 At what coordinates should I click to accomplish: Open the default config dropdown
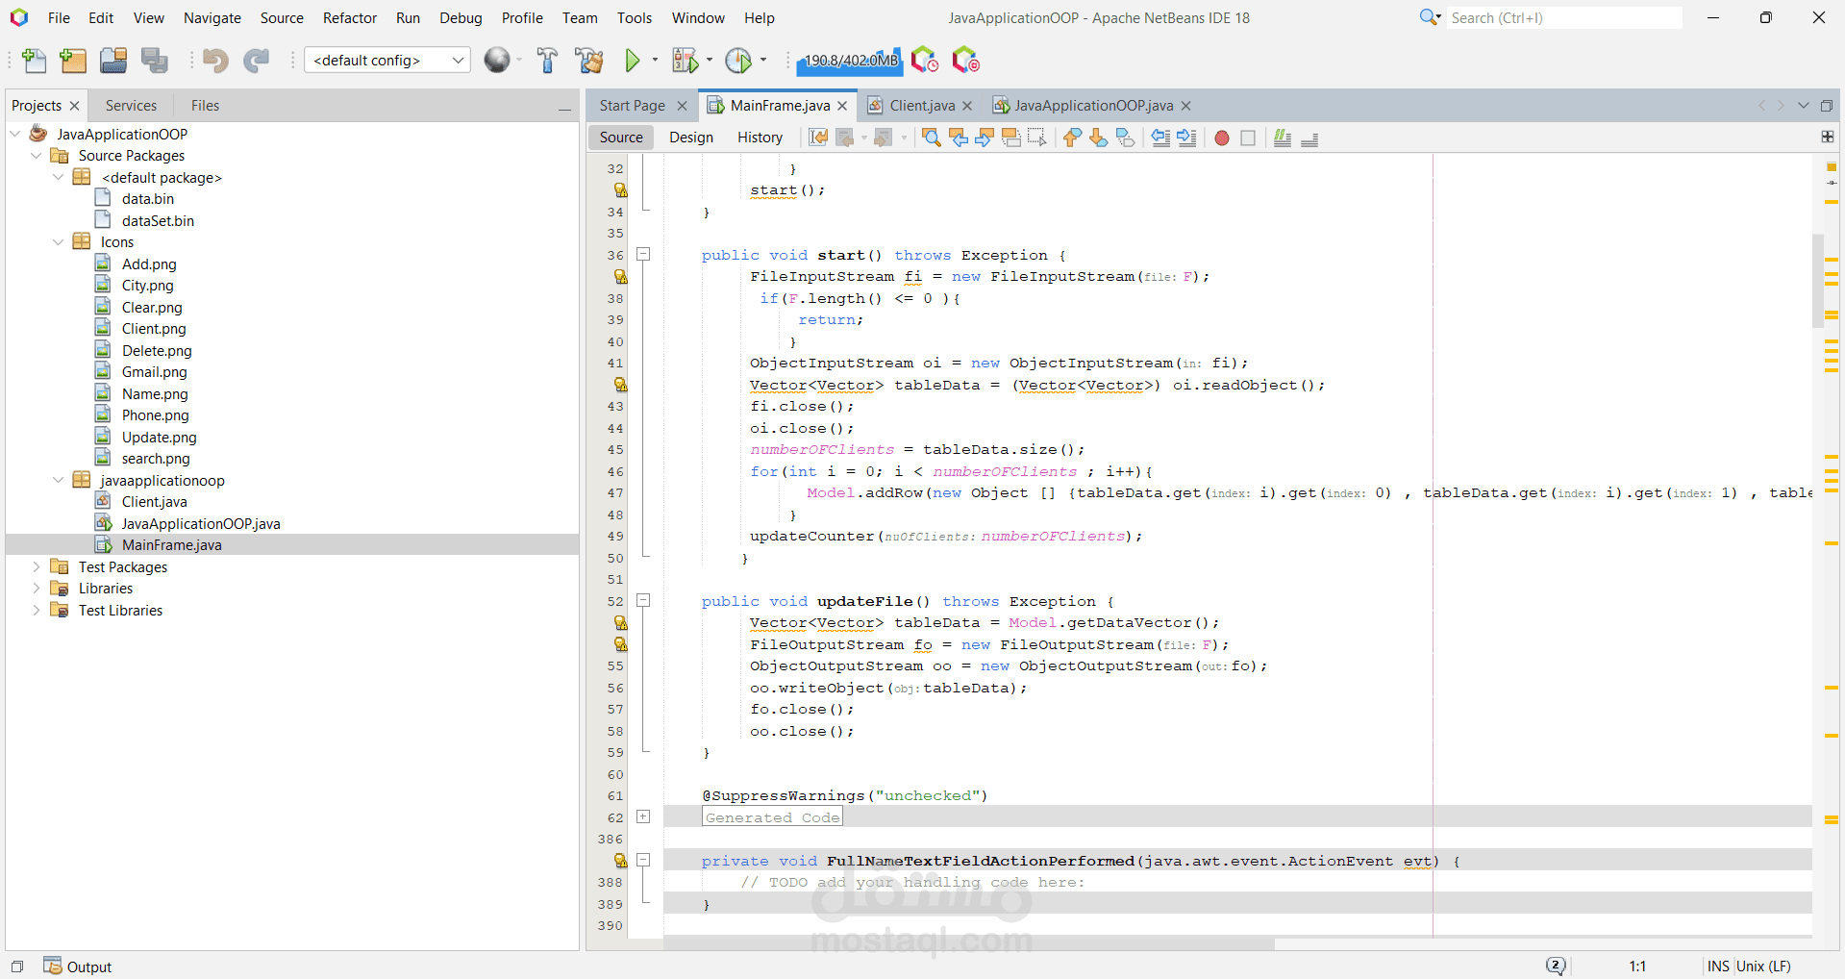coord(387,61)
